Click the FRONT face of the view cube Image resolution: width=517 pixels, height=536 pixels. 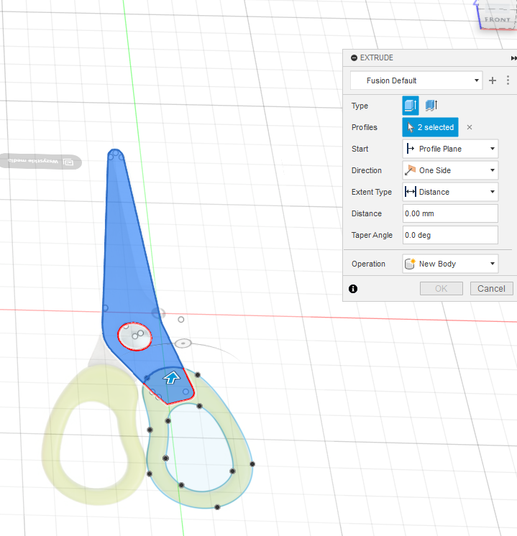(498, 18)
